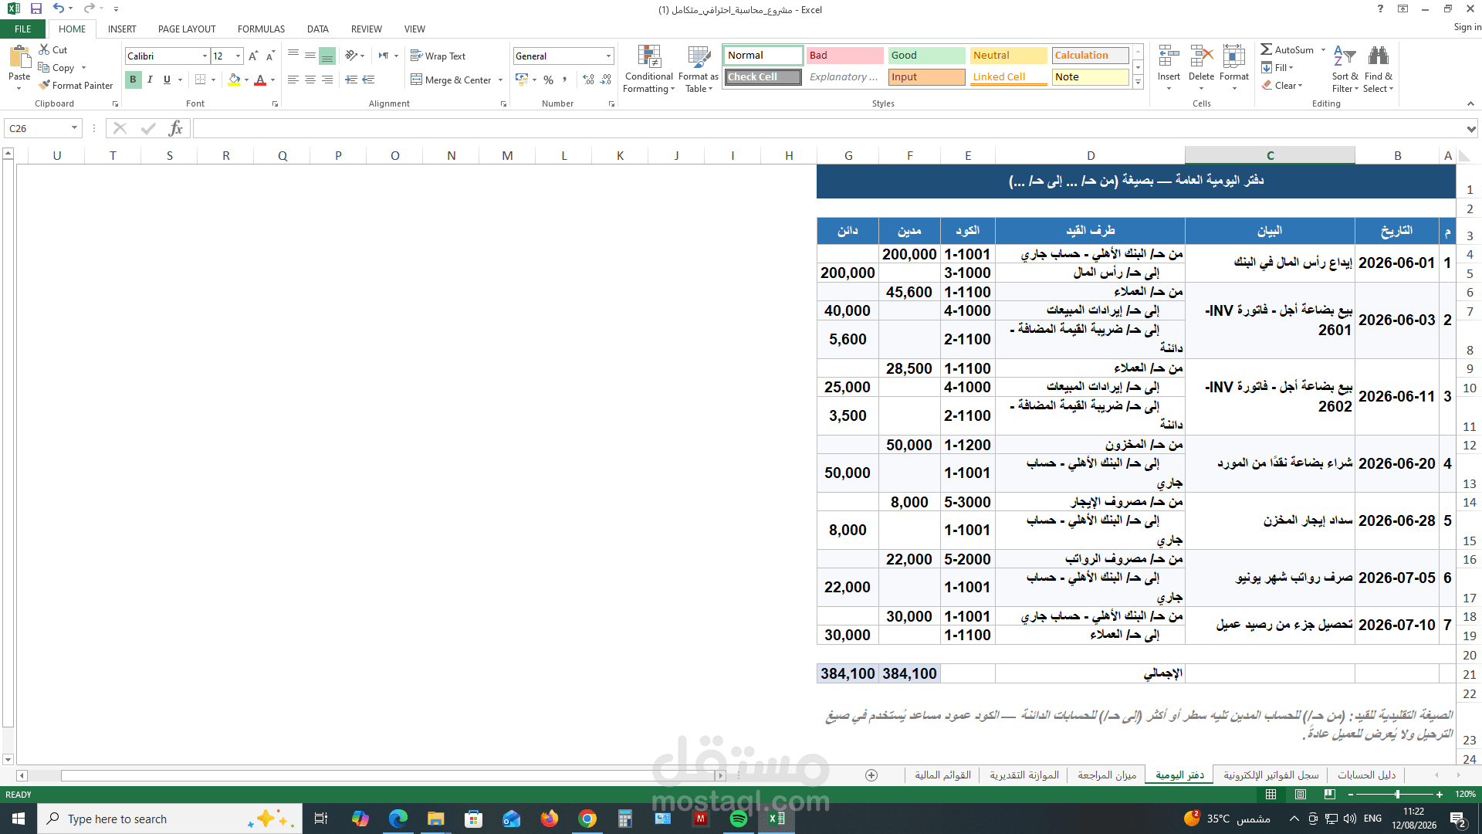Image resolution: width=1482 pixels, height=834 pixels.
Task: Click the Windows Start button
Action: click(19, 819)
